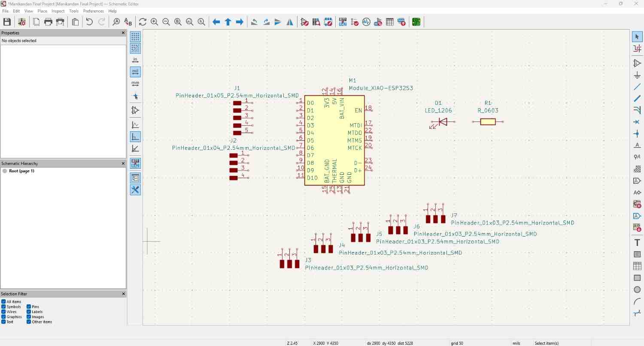
Task: Select the No-Connect flag tool
Action: click(x=637, y=122)
